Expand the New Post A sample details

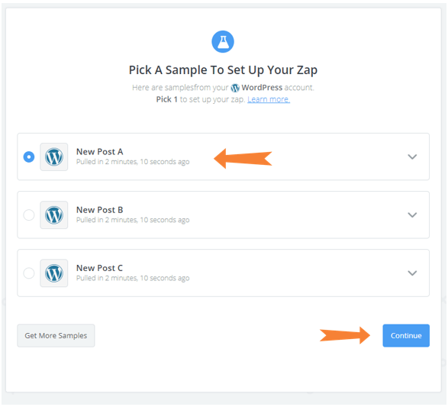(x=412, y=157)
